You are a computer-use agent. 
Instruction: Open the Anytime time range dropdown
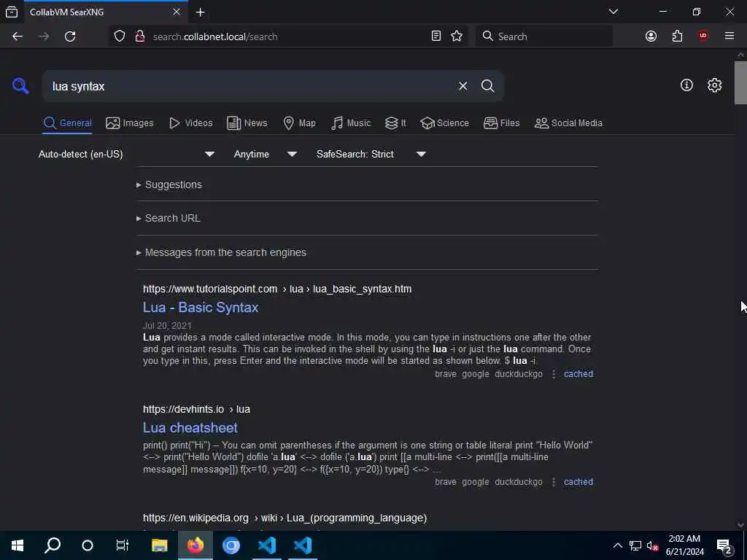(x=266, y=155)
